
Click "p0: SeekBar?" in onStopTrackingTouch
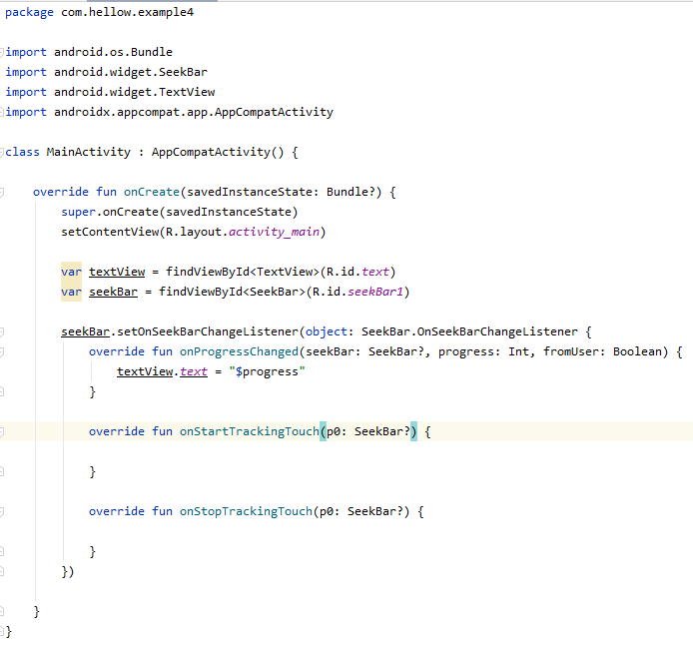361,511
